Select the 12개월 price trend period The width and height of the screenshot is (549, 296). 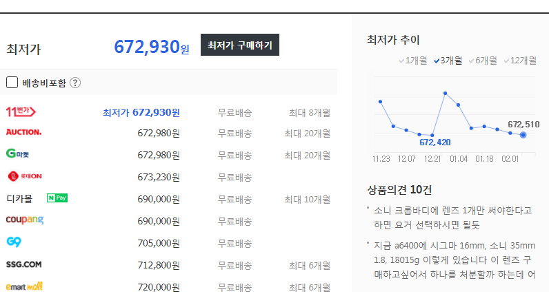[520, 61]
